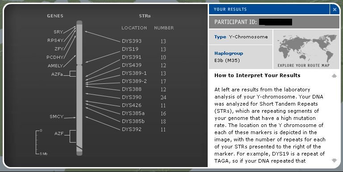Click the repeat count 17 for DYS389-2
Image resolution: width=343 pixels, height=172 pixels.
[x=163, y=82]
